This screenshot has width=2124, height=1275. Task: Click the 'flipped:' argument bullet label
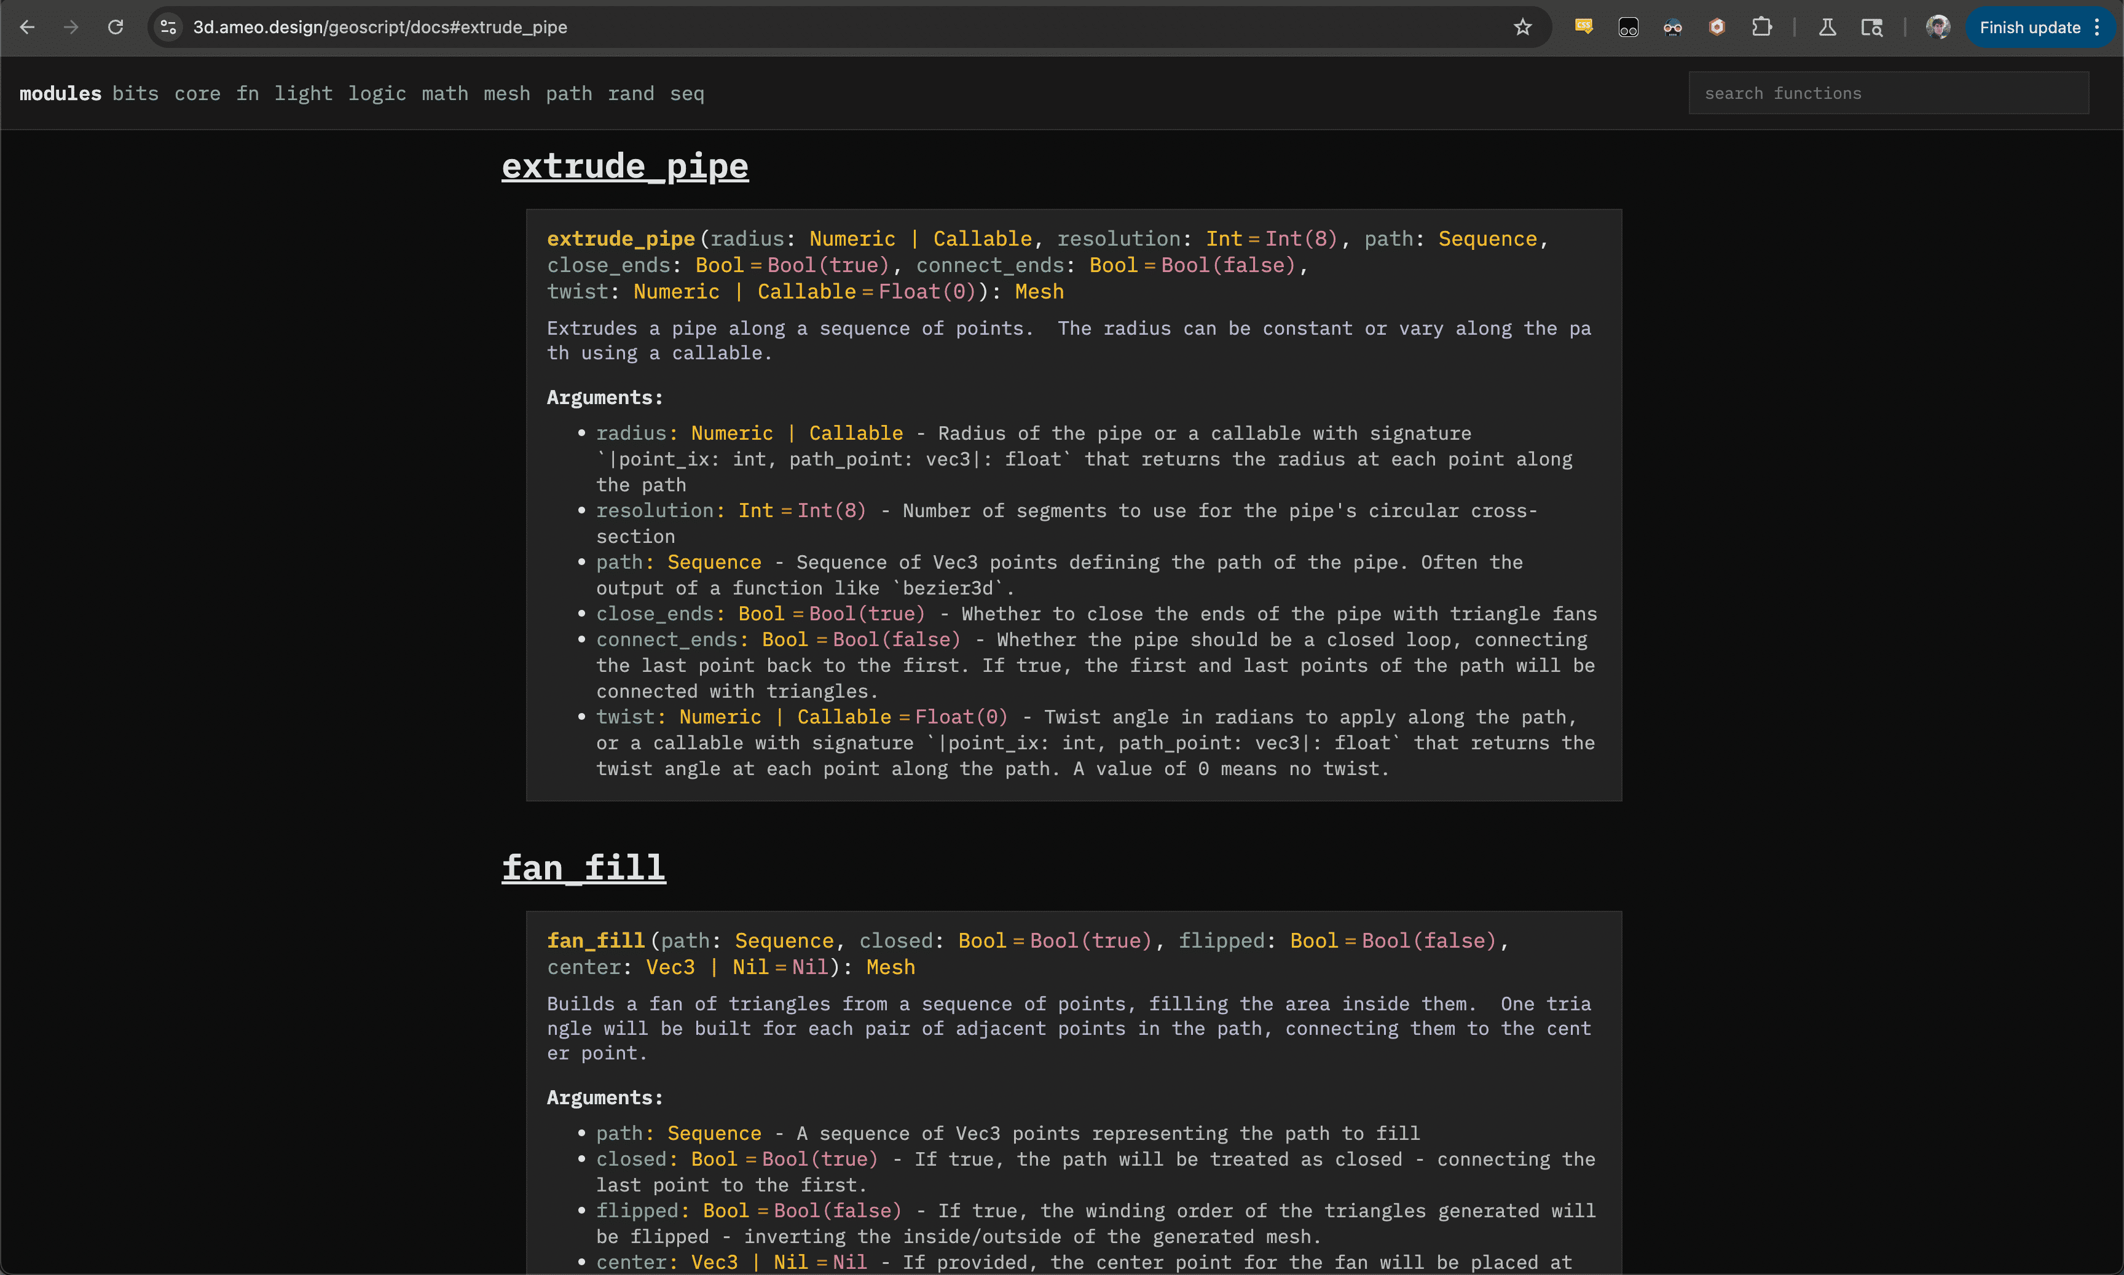[643, 1211]
